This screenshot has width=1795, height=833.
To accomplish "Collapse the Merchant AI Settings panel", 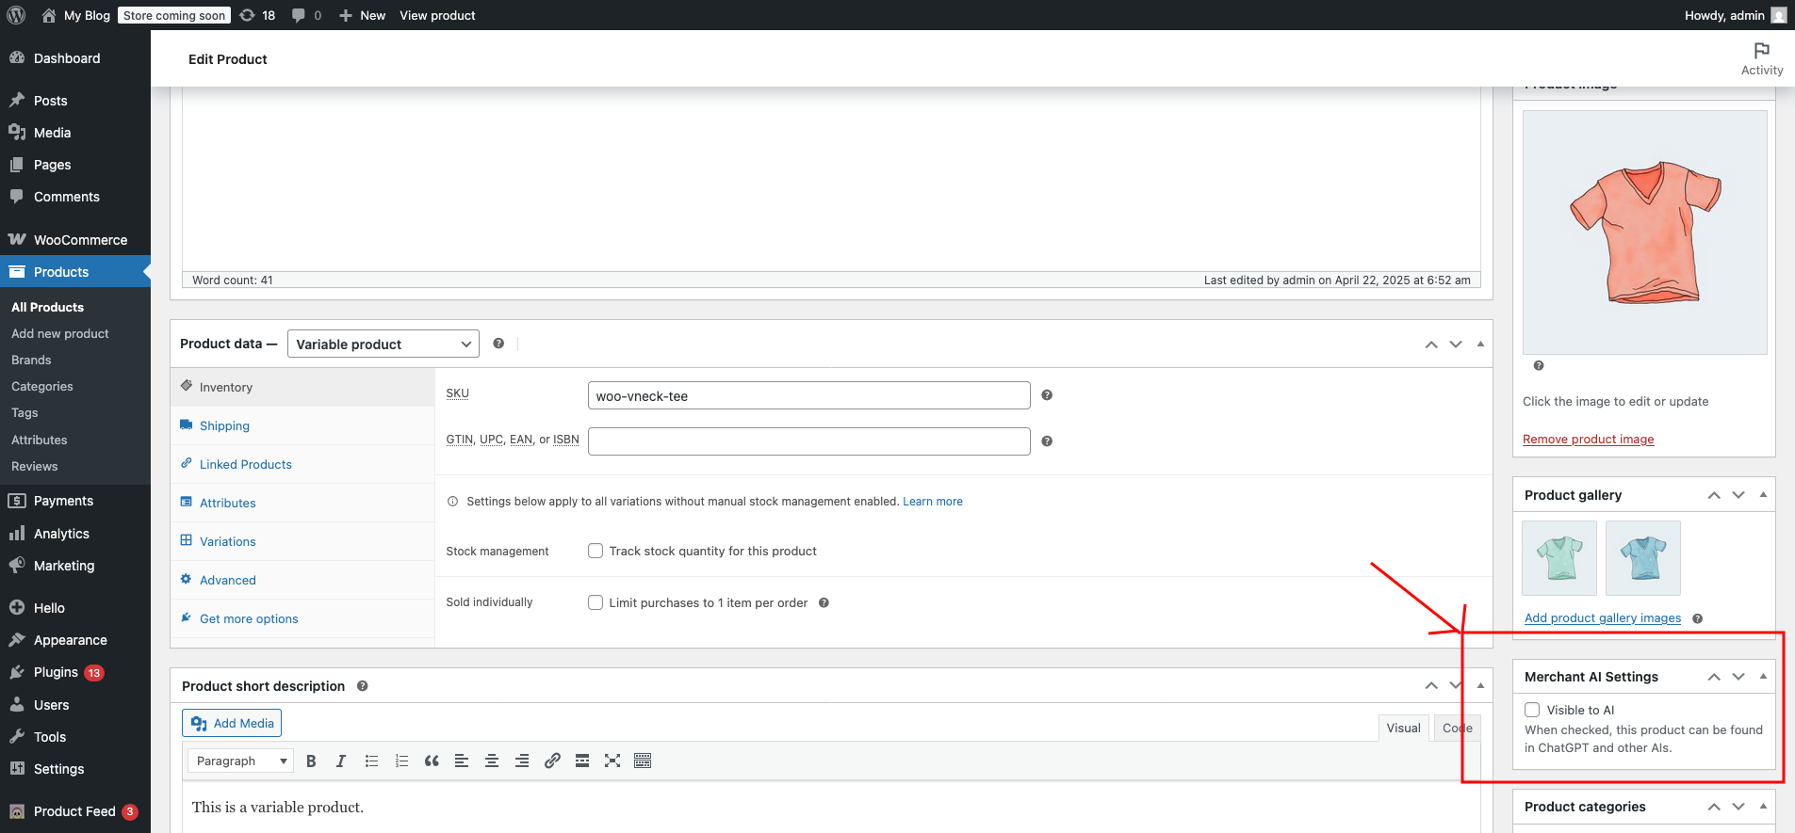I will [x=1763, y=677].
